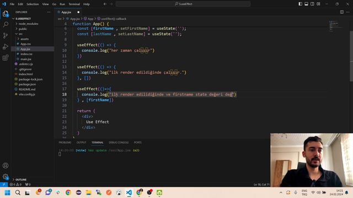This screenshot has width=353, height=198.
Task: Open index.html in the explorer
Action: 33,74
